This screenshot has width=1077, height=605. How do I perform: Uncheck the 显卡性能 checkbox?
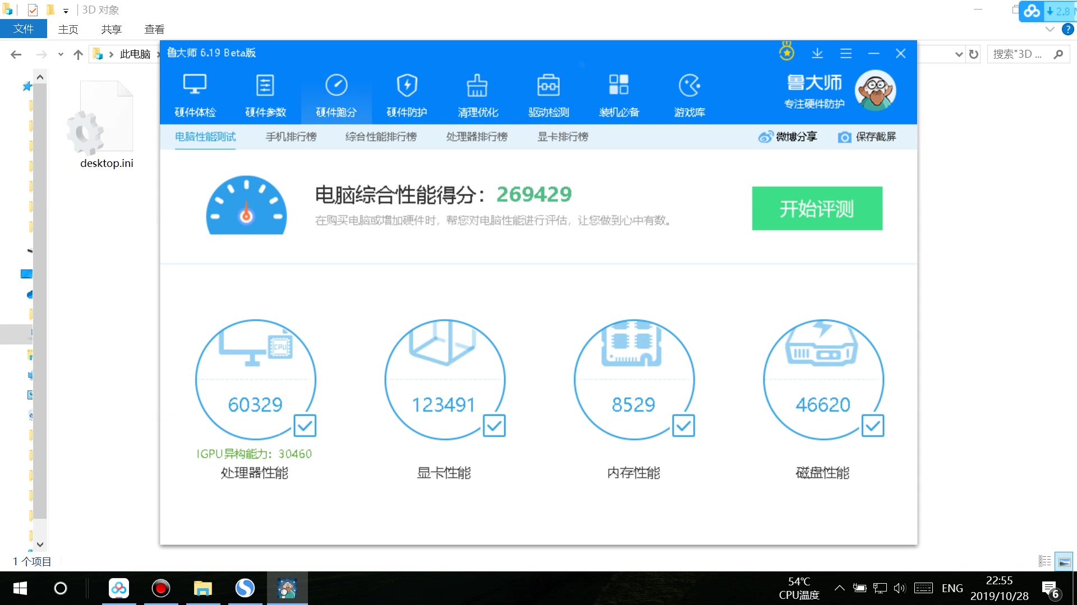(x=494, y=426)
